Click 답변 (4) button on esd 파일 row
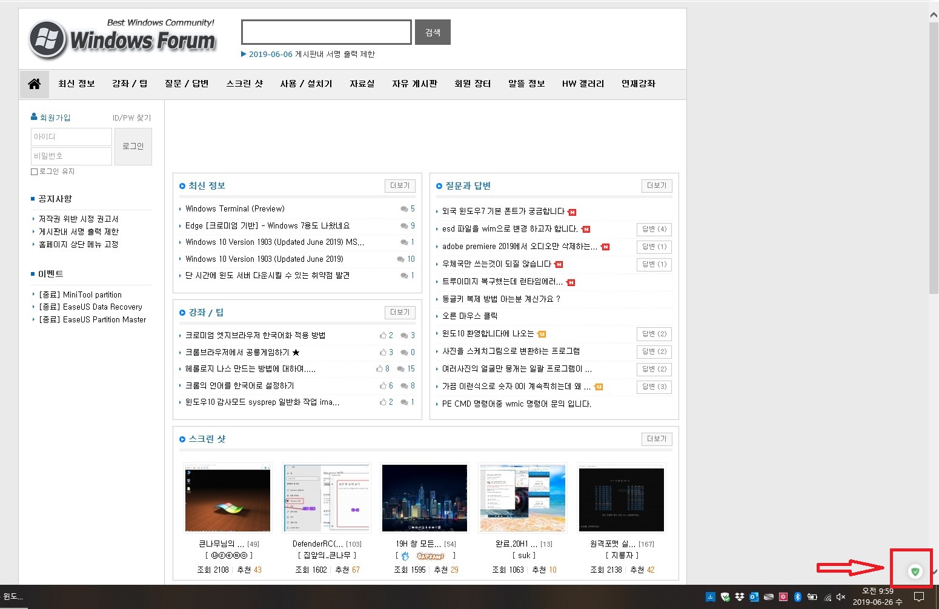The height and width of the screenshot is (609, 939). tap(654, 229)
